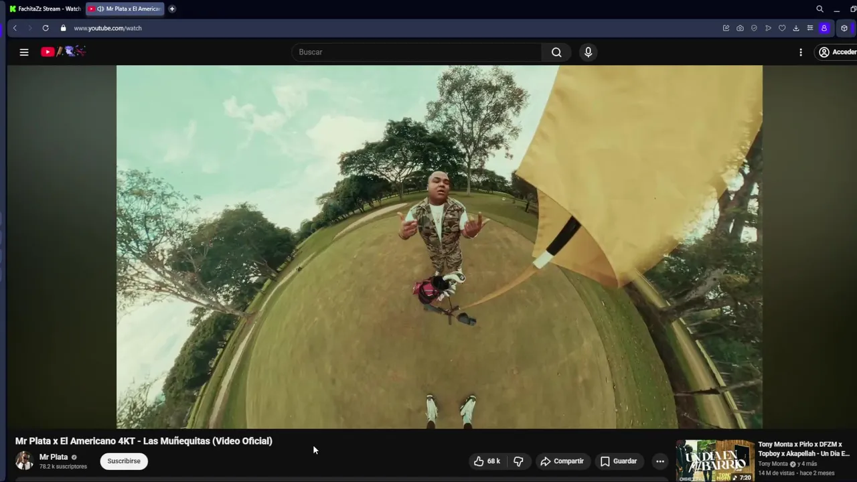
Task: Click the video player to pause playback
Action: click(x=439, y=246)
